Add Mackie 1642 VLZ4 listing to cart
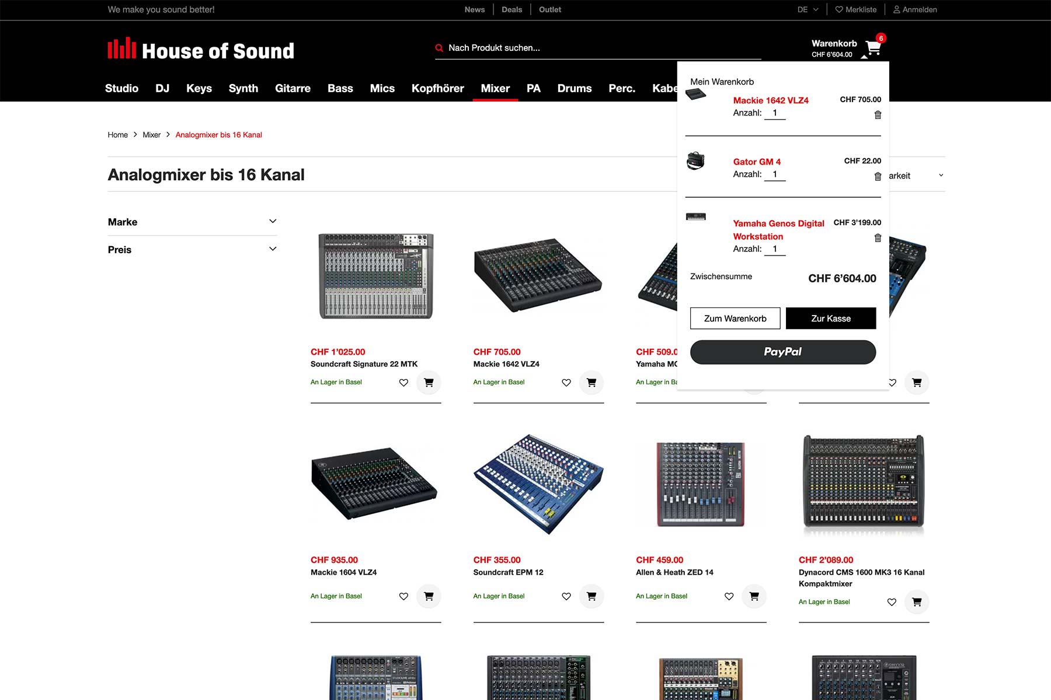This screenshot has width=1051, height=700. click(591, 383)
